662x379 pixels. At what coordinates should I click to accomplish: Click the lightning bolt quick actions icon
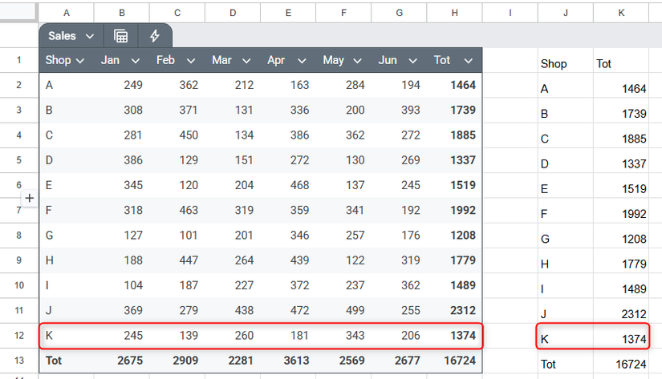point(155,36)
